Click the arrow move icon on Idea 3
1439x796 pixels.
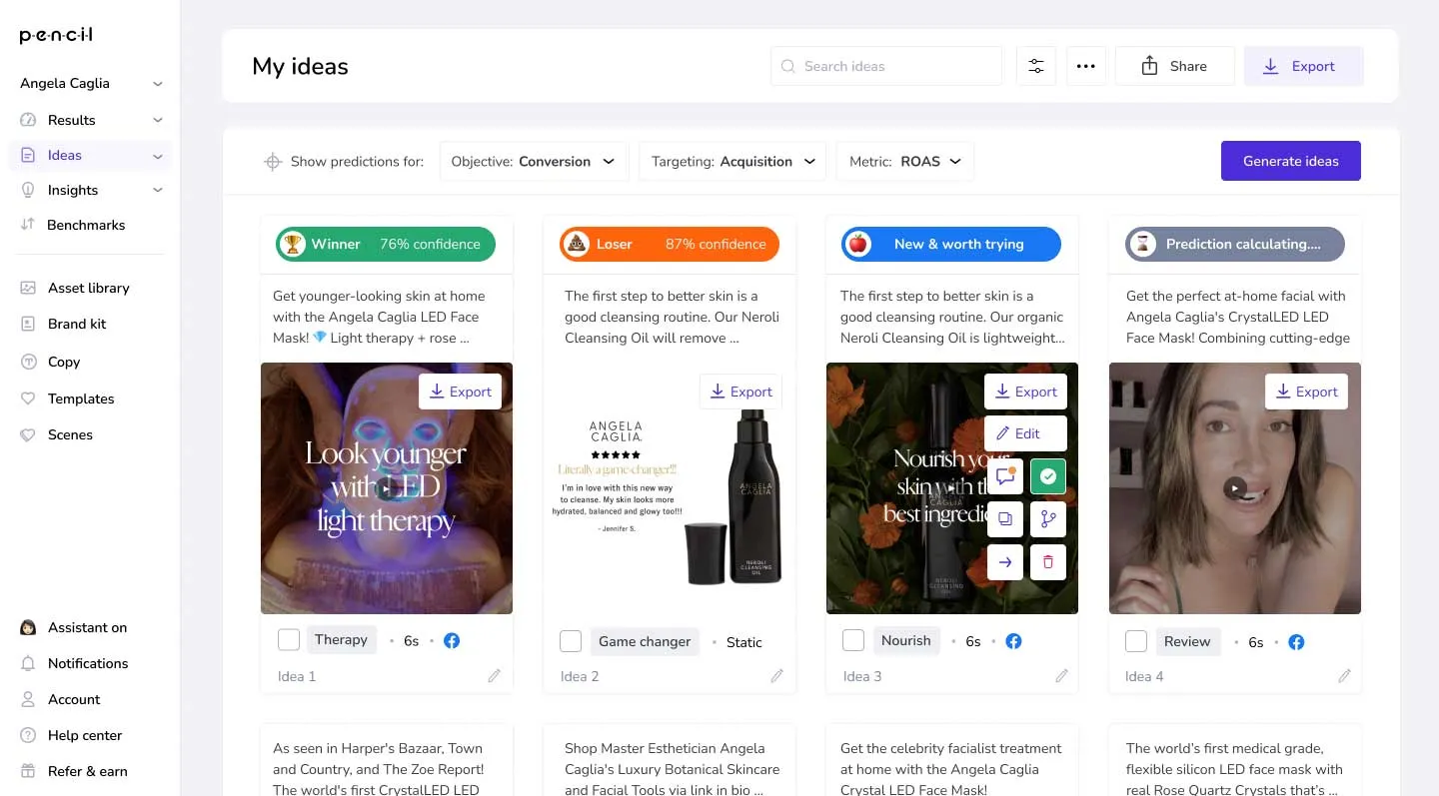pos(1005,562)
